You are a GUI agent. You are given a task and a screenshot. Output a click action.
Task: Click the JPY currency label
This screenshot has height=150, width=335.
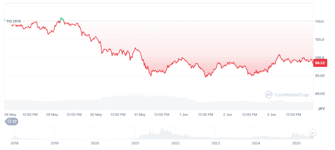(x=321, y=108)
